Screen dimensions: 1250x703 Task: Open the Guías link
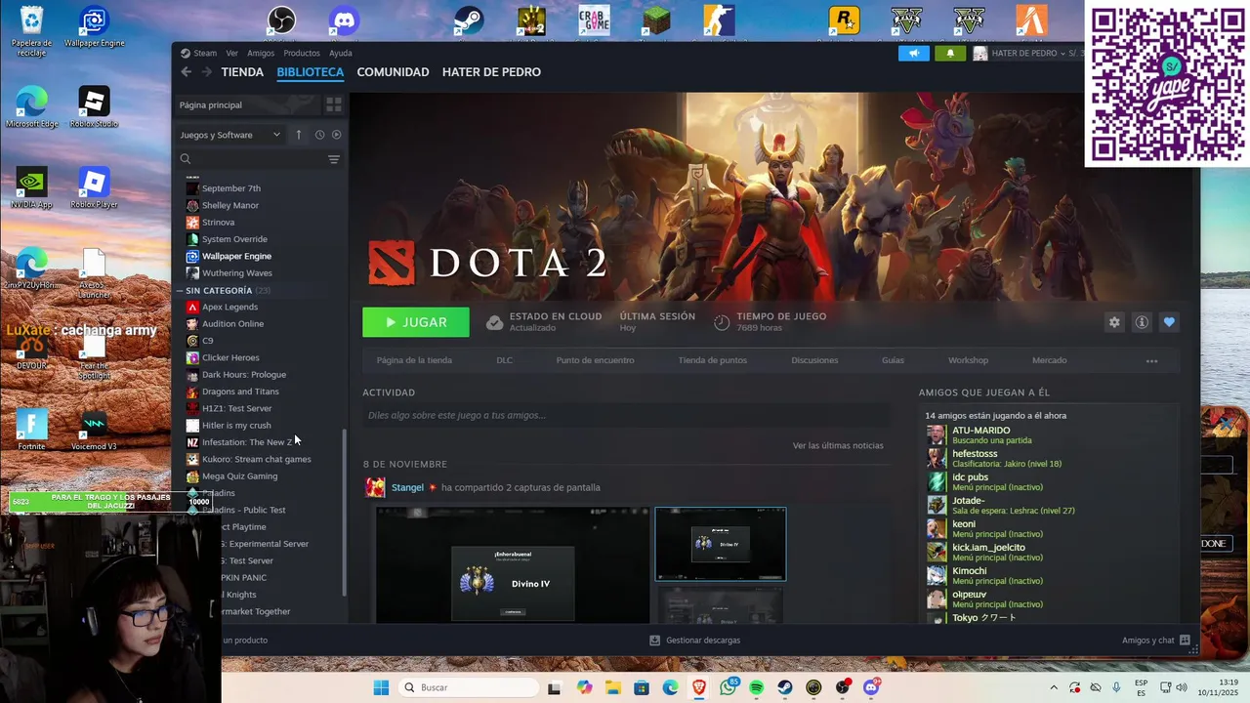[893, 360]
